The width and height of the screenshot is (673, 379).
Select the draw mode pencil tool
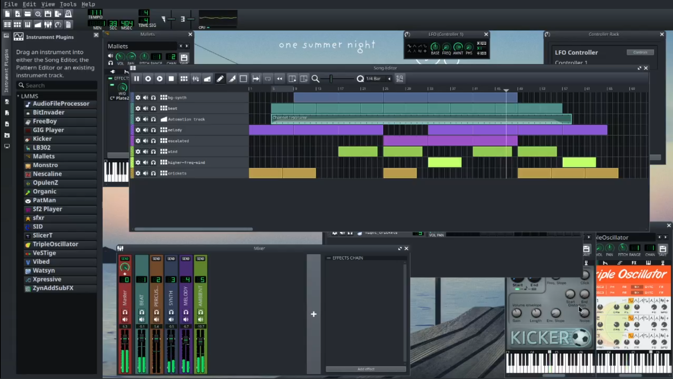tap(220, 79)
